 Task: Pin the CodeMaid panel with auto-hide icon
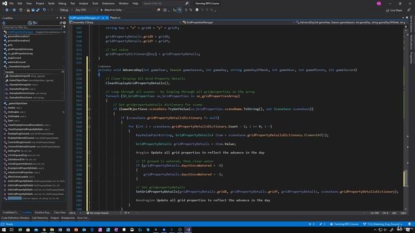click(x=60, y=18)
